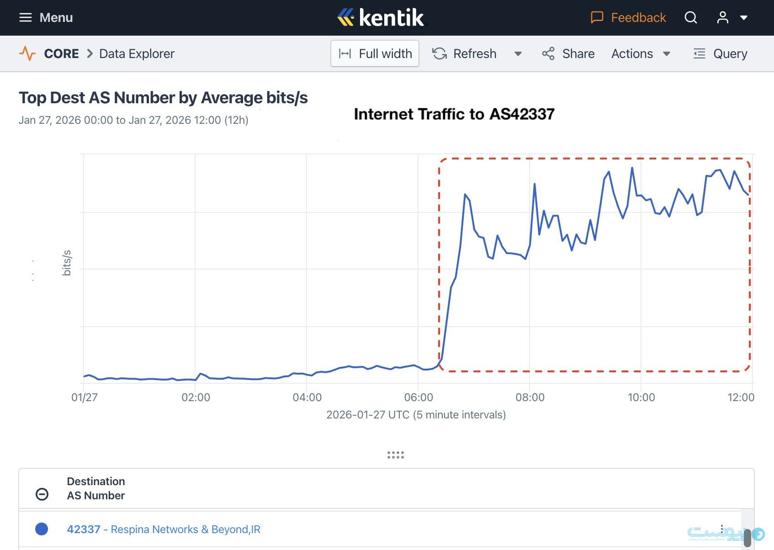Open the Feedback link

[x=638, y=18]
